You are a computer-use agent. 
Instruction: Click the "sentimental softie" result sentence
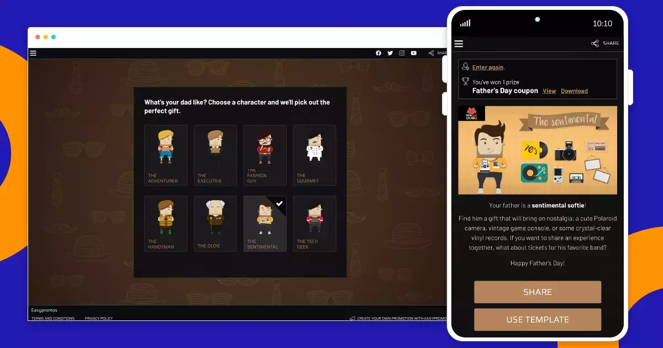pos(538,205)
